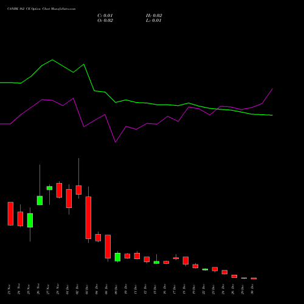The width and height of the screenshot is (304, 304).
Task: Click the red candle above 08 Dec
Action: coord(108,246)
